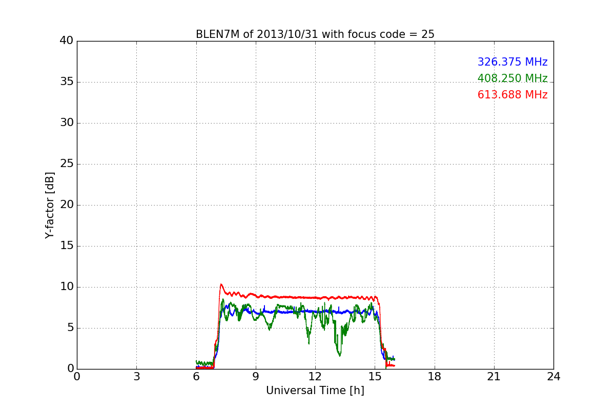
Task: Click the y-axis tick label 5
Action: (70, 328)
